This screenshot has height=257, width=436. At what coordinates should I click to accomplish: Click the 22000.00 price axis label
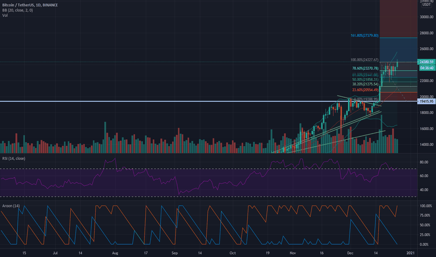click(427, 81)
